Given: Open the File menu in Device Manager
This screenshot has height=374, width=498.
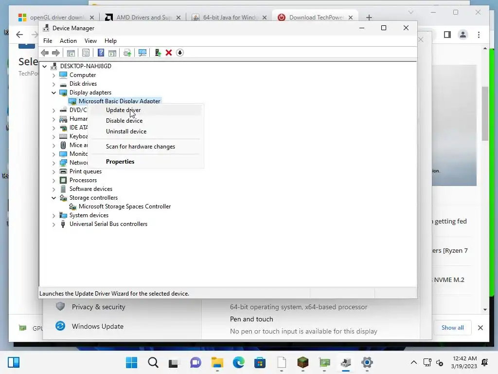Looking at the screenshot, I should 48,41.
